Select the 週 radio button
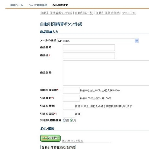The image size is (149, 149). click(x=64, y=120)
